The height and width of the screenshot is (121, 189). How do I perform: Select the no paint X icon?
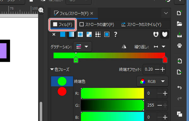[x=54, y=34]
